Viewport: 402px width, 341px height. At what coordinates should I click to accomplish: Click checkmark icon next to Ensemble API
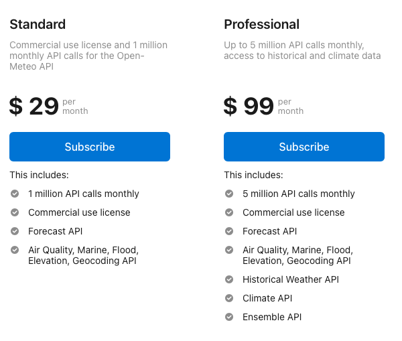(x=229, y=317)
